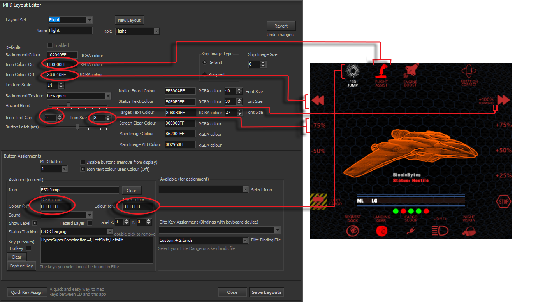The height and width of the screenshot is (302, 545).
Task: Click the Request Dock icon
Action: (x=352, y=231)
